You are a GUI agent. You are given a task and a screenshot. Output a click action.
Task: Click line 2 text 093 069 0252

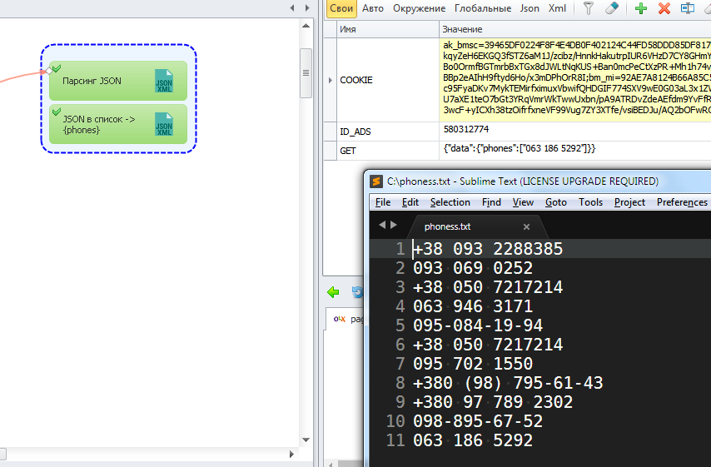click(473, 268)
